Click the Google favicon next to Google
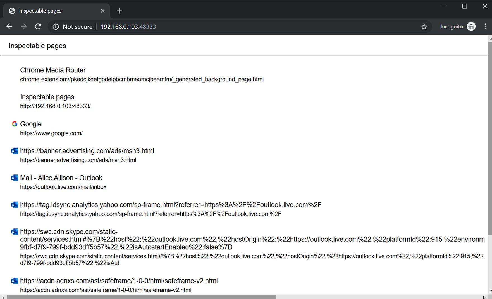 pyautogui.click(x=15, y=124)
